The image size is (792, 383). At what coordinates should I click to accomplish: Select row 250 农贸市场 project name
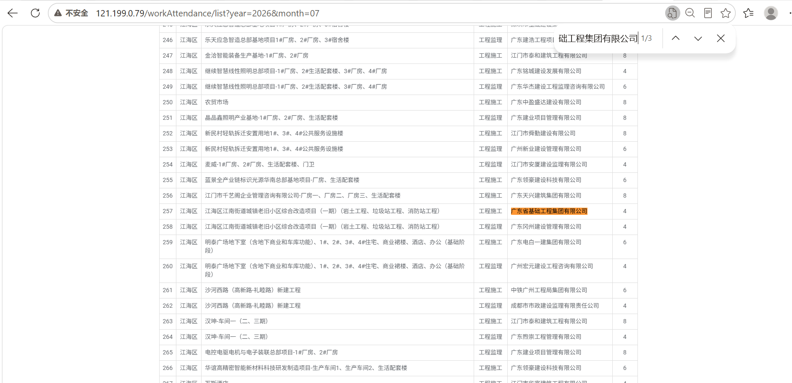click(x=217, y=102)
